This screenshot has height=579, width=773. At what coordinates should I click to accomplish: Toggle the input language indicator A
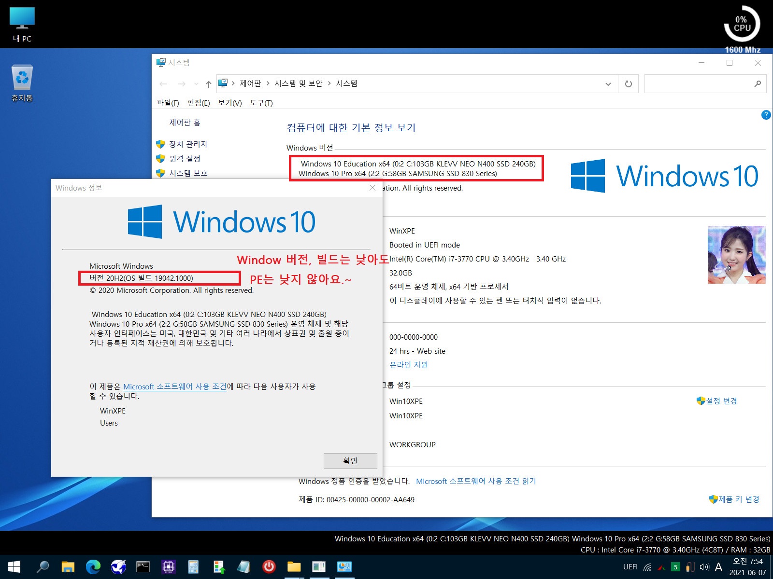(x=718, y=567)
